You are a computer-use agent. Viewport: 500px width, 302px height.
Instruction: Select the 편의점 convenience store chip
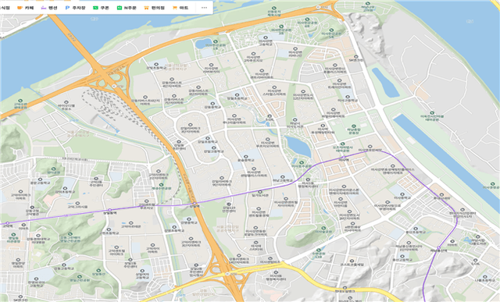[x=155, y=8]
